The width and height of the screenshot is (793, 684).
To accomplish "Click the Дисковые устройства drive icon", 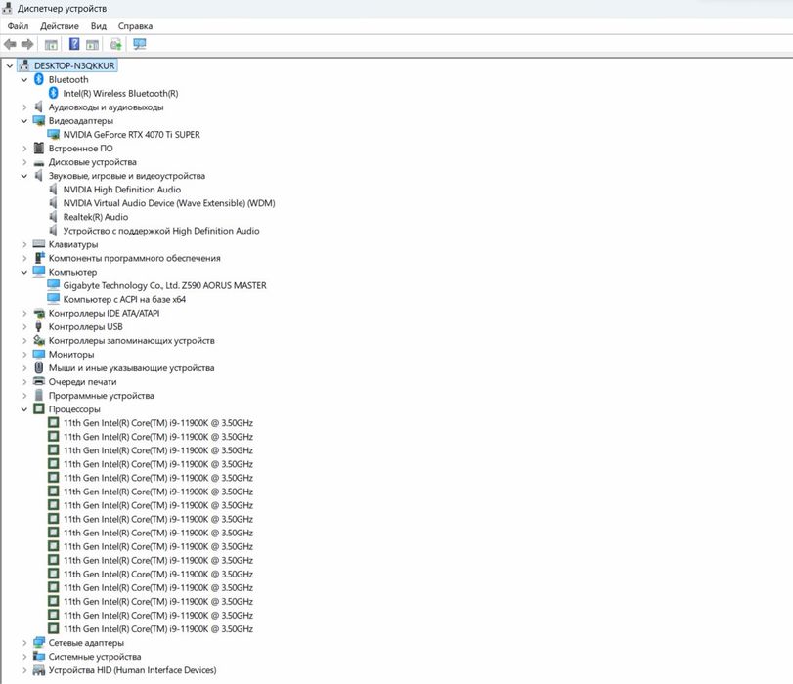I will tap(39, 162).
